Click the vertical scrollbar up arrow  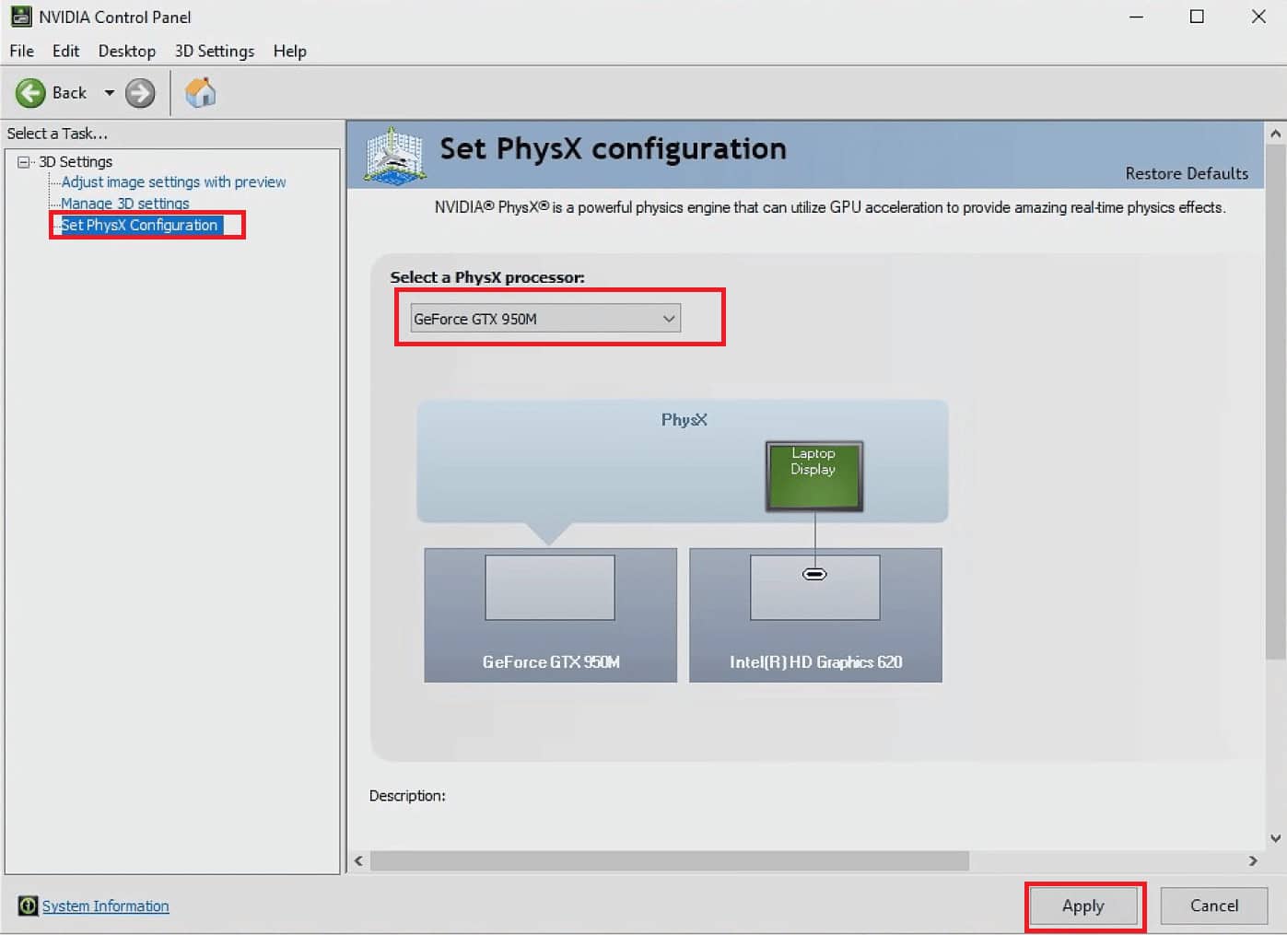point(1276,134)
